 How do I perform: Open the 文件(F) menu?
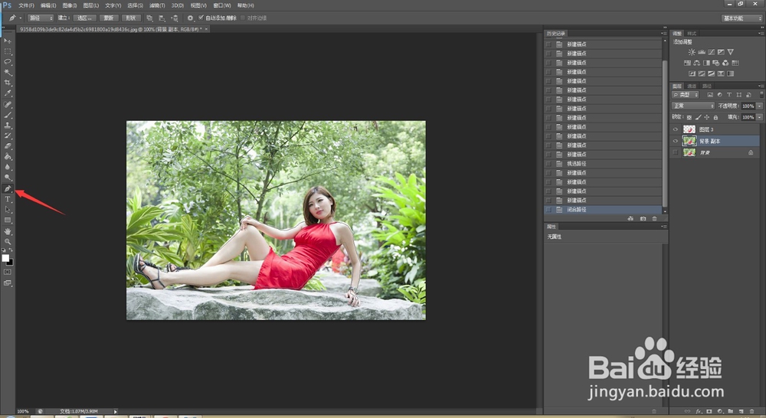26,5
